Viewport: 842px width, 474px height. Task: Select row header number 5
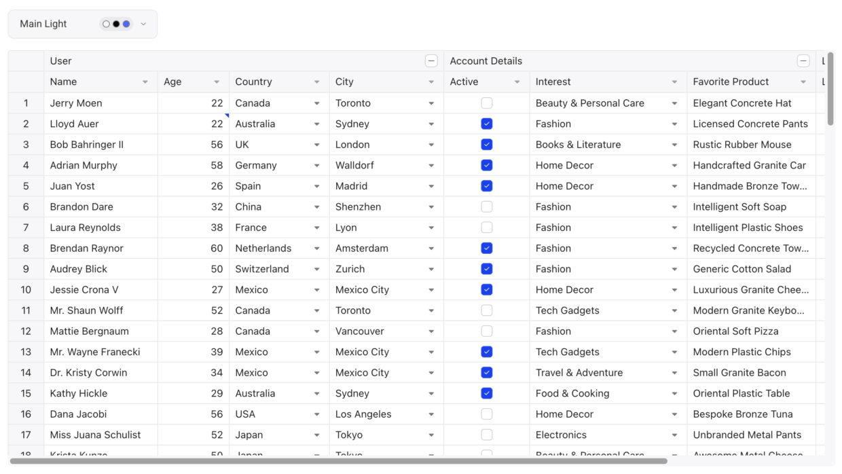pyautogui.click(x=26, y=186)
